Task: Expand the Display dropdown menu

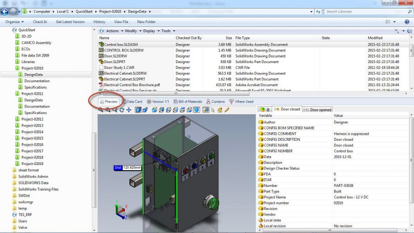Action: [148, 30]
